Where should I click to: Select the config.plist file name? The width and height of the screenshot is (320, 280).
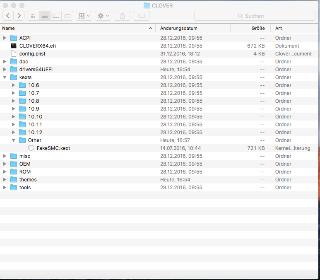point(32,54)
